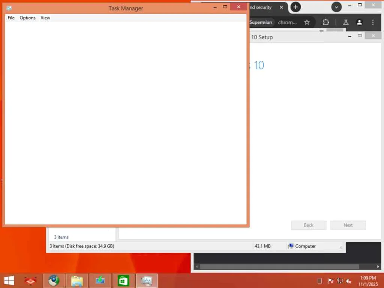Click the '43.1 MB' status bar entry

(x=262, y=246)
